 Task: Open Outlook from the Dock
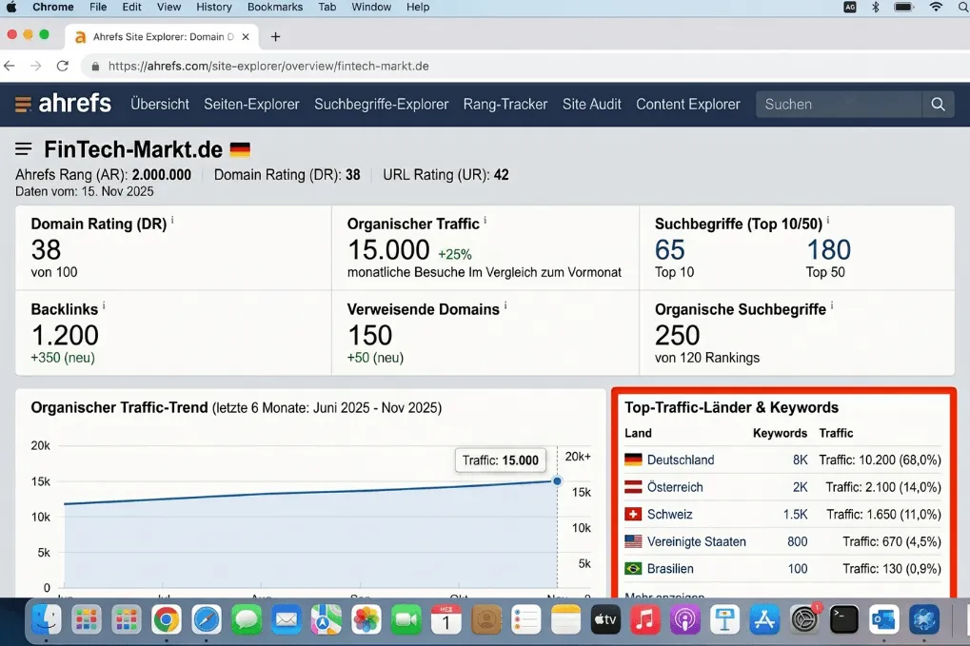pyautogui.click(x=884, y=619)
